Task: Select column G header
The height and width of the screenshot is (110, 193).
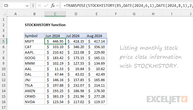Action: tap(134, 14)
